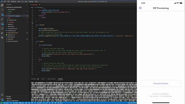
Task: Open the Selection menu
Action: tap(14, 1)
